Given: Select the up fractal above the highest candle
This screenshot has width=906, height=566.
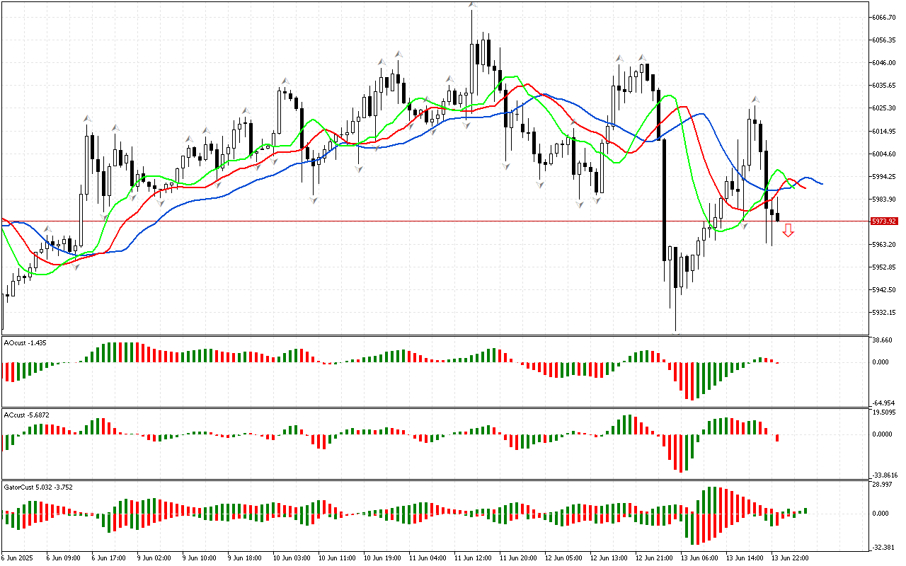Looking at the screenshot, I should coord(472,6).
